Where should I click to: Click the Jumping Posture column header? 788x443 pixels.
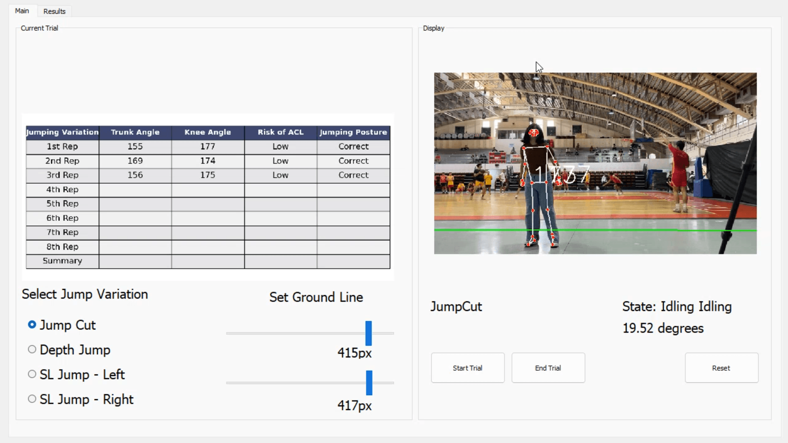[353, 132]
